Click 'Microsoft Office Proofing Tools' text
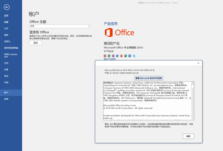 pos(120,105)
